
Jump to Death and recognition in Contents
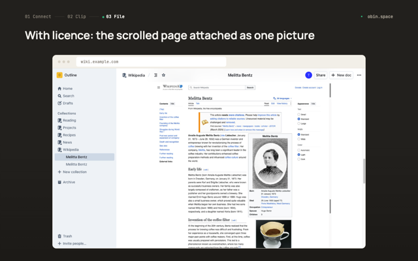(x=169, y=142)
